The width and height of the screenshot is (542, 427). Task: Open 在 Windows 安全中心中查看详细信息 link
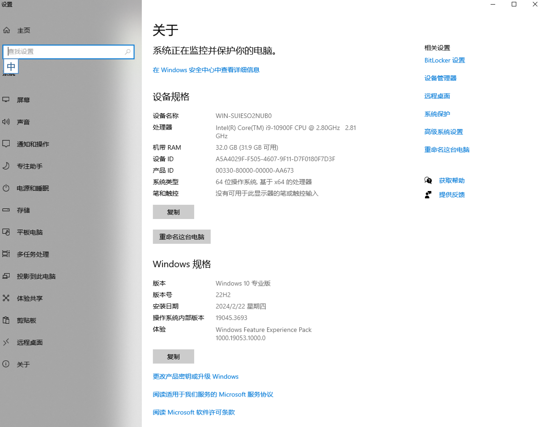point(206,70)
